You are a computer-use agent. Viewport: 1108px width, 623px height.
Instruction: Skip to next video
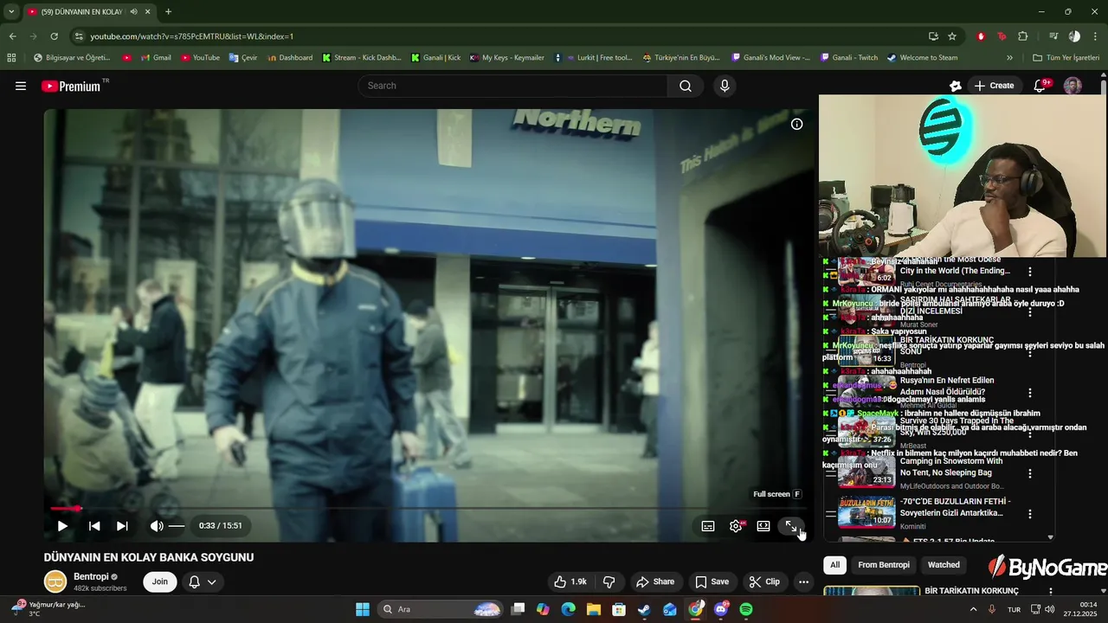[122, 526]
